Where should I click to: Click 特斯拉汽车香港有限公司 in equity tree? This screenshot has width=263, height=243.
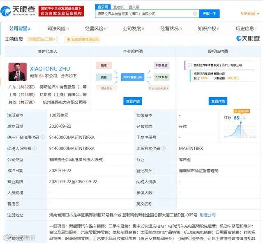[209, 74]
